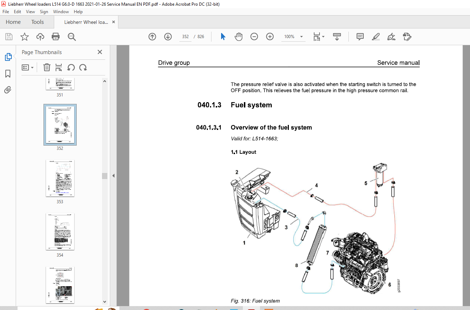Select page 353 thumbnail
The image size is (470, 310).
tap(60, 178)
